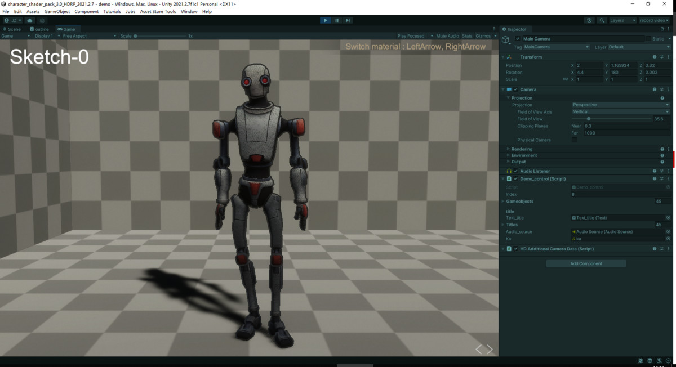The width and height of the screenshot is (676, 367).
Task: Click the Pause button next to Play
Action: (337, 20)
